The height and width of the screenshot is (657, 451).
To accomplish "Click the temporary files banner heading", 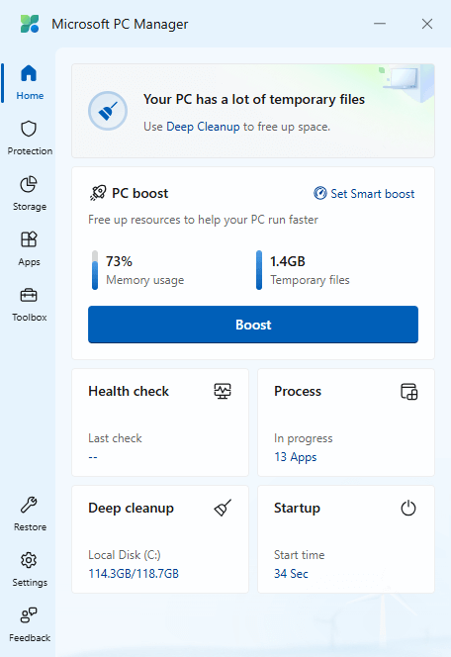I will pos(254,99).
